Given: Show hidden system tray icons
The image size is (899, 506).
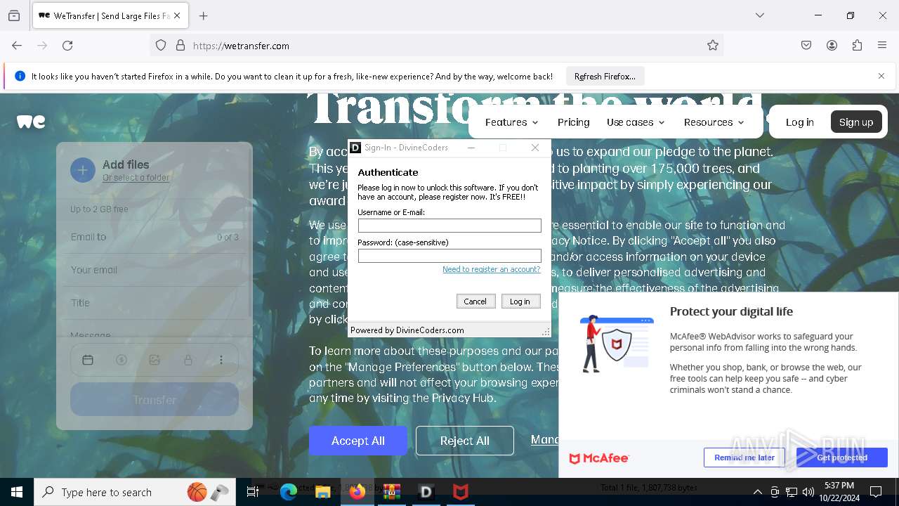Looking at the screenshot, I should pyautogui.click(x=758, y=492).
